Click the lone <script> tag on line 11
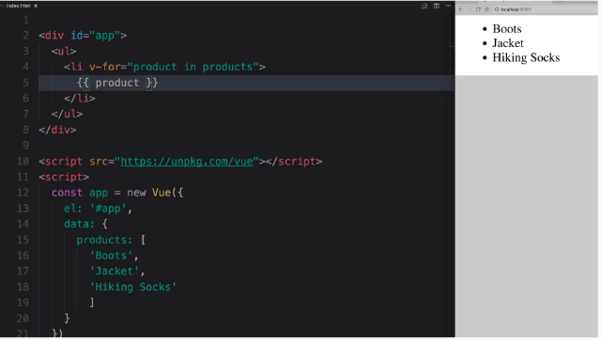 (64, 178)
